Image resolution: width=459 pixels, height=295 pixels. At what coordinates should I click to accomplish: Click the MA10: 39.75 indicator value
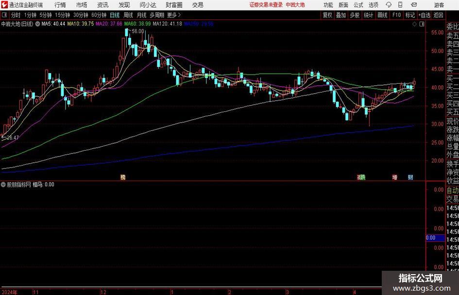click(x=81, y=24)
